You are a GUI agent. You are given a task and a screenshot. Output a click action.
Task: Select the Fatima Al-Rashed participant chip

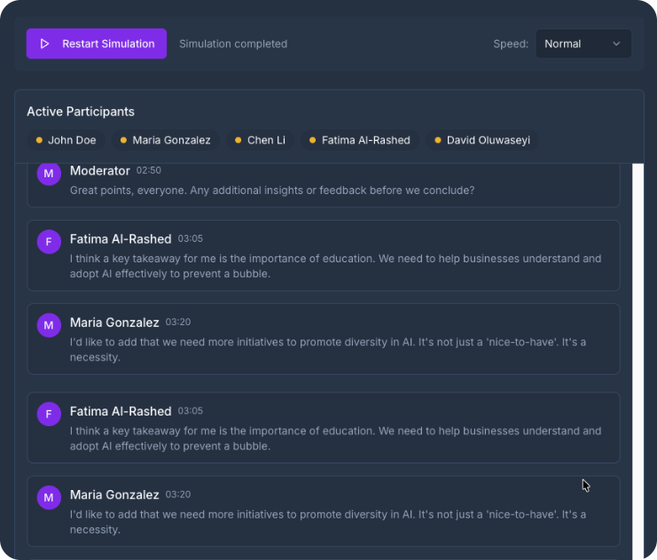click(359, 140)
